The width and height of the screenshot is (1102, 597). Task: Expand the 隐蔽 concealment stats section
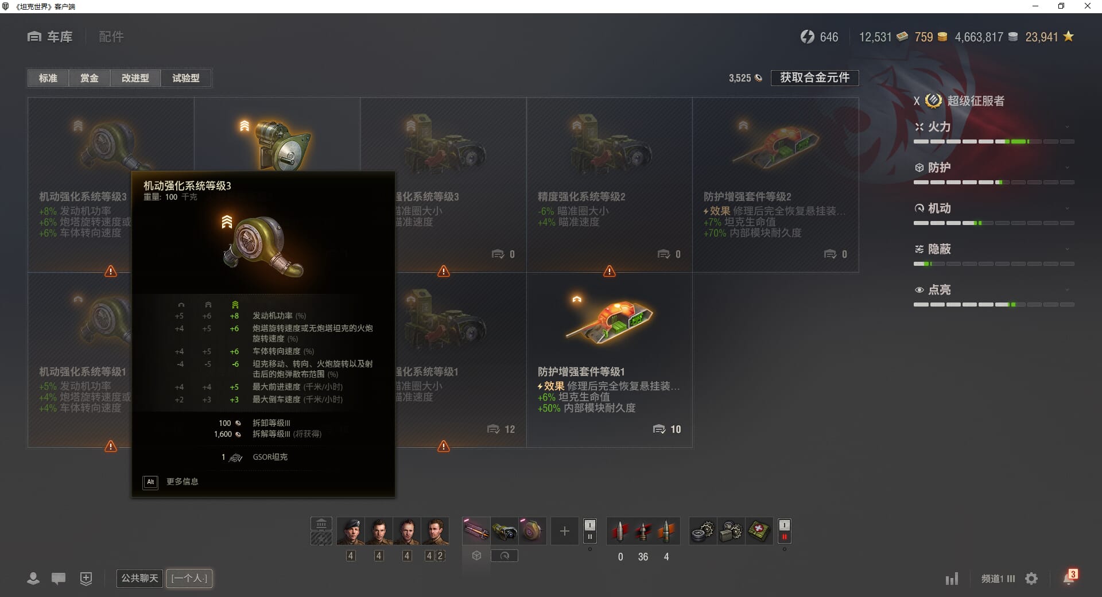pyautogui.click(x=994, y=250)
